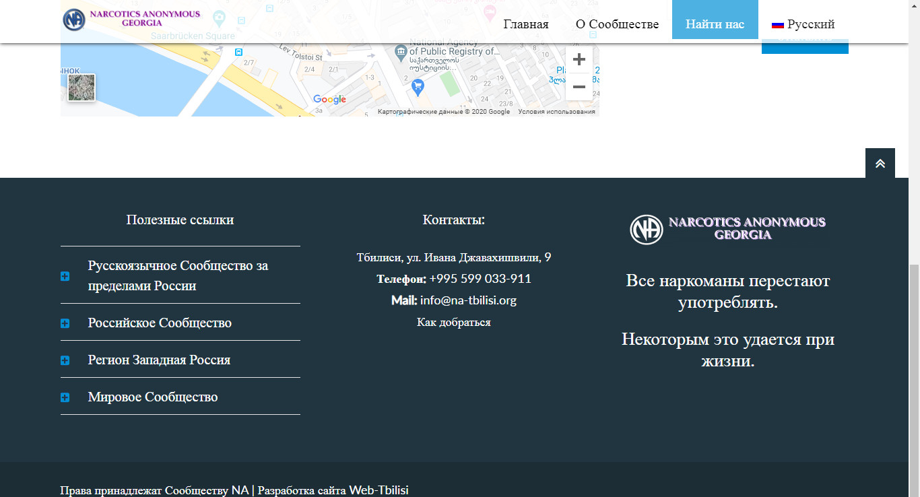Image resolution: width=920 pixels, height=497 pixels.
Task: Click Права принадлежат Сообществу NA text
Action: coord(154,490)
